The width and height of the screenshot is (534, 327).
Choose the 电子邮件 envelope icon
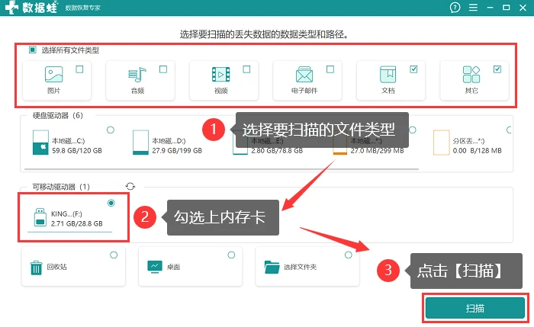tap(304, 74)
